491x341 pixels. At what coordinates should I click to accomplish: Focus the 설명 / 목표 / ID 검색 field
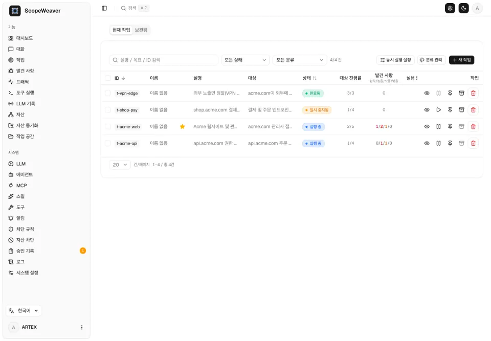(164, 60)
